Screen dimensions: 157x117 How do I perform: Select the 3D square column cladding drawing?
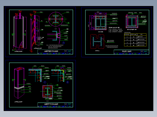pyautogui.click(x=19, y=83)
